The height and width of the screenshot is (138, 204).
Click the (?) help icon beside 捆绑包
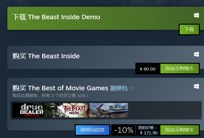132,89
